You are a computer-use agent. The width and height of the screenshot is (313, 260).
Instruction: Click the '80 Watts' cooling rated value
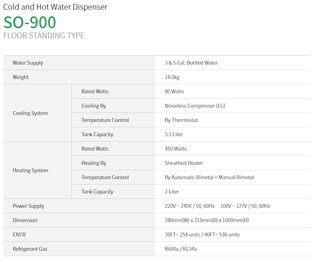[x=174, y=91]
